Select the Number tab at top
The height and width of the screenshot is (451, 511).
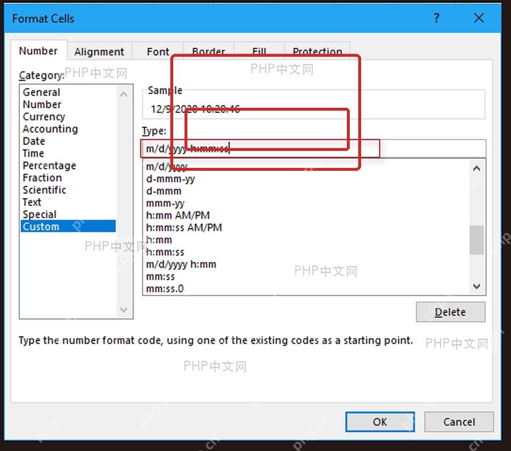[39, 51]
